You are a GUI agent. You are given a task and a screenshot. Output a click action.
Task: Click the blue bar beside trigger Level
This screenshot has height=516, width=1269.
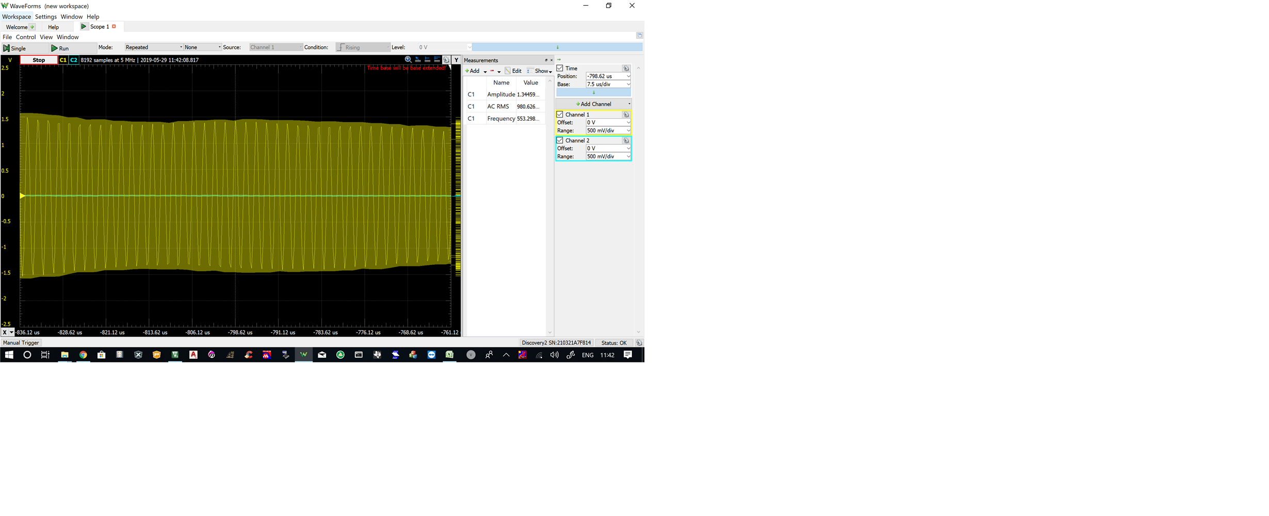(x=557, y=47)
